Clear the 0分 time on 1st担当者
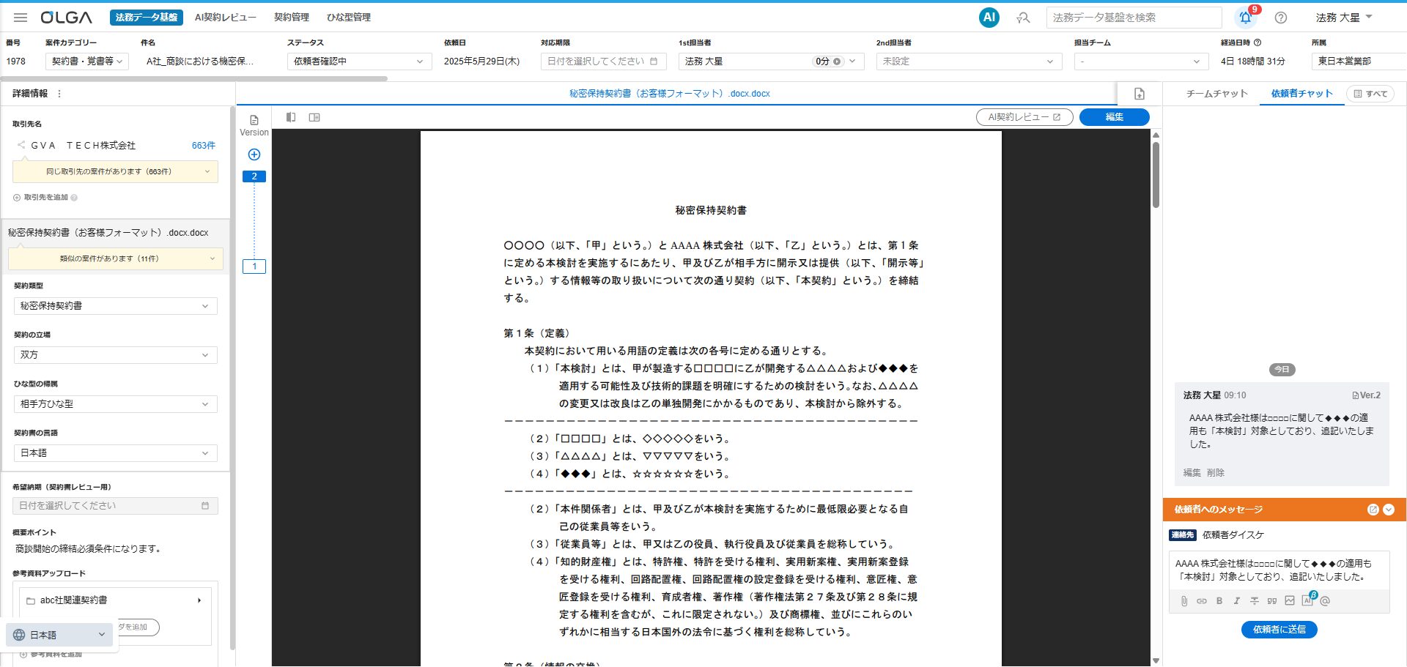 coord(837,62)
